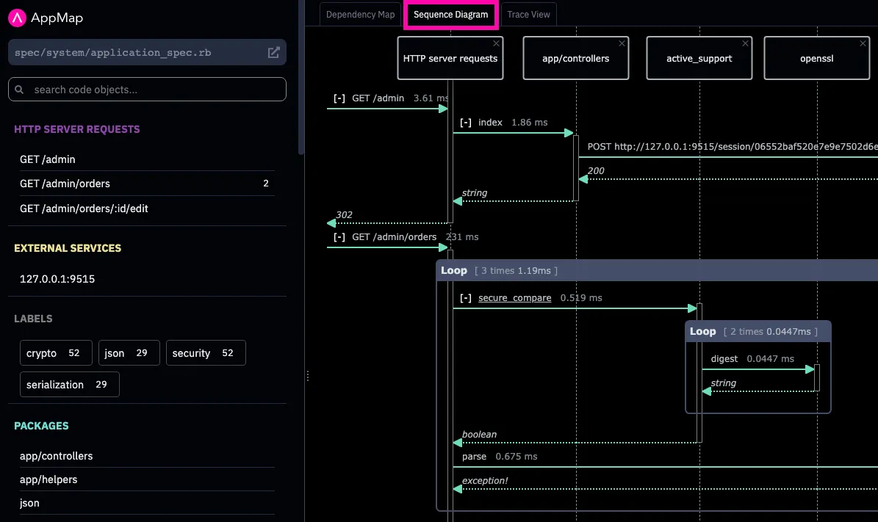Click the LABELS heading
Image resolution: width=878 pixels, height=522 pixels.
(x=33, y=319)
